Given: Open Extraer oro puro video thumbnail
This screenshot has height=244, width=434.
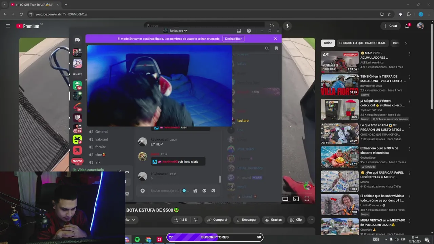Looking at the screenshot, I should (340, 157).
